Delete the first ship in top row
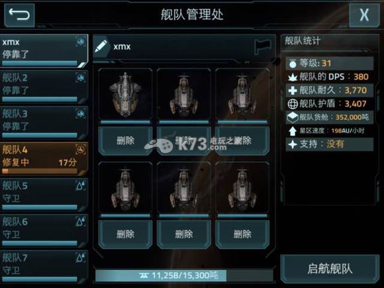 (125, 140)
